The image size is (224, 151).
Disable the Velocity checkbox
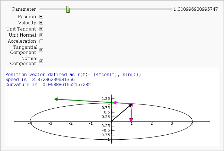(41, 23)
